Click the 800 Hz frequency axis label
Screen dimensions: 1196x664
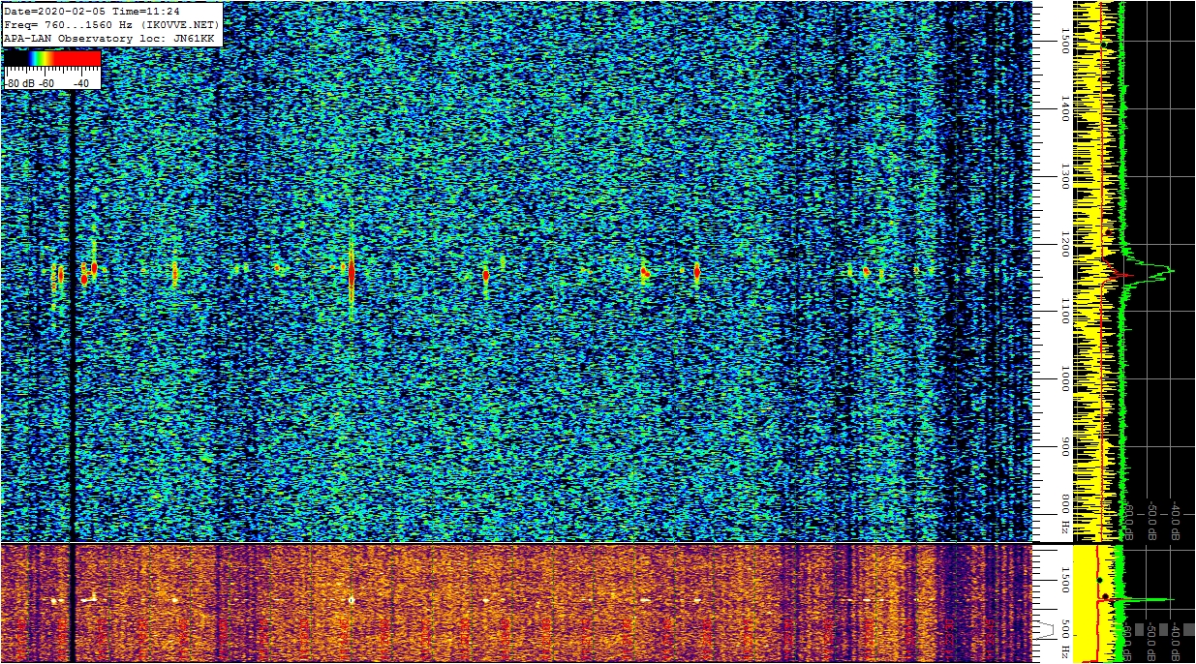tap(1065, 514)
